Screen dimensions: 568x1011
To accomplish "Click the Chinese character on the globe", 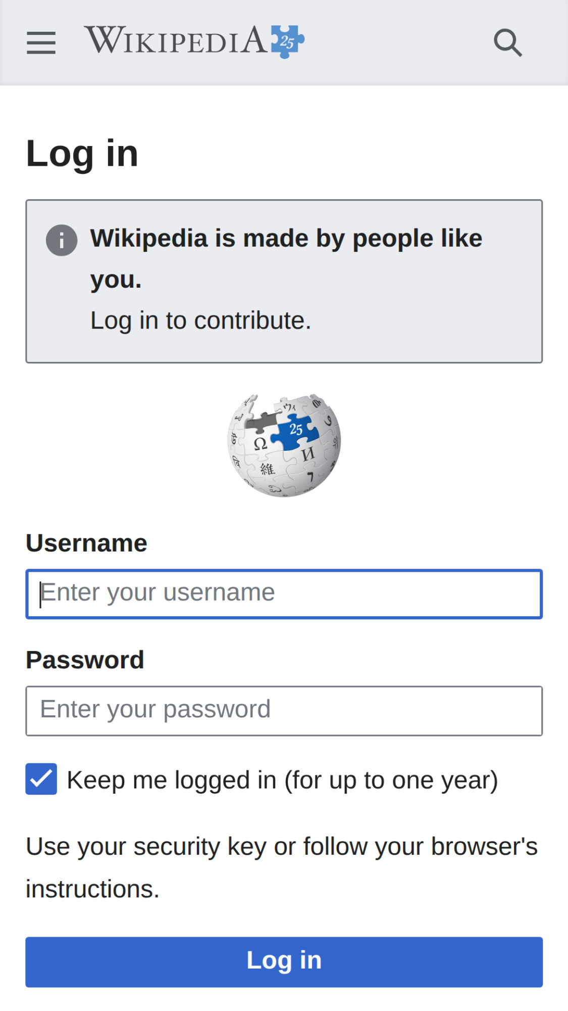I will click(x=267, y=470).
